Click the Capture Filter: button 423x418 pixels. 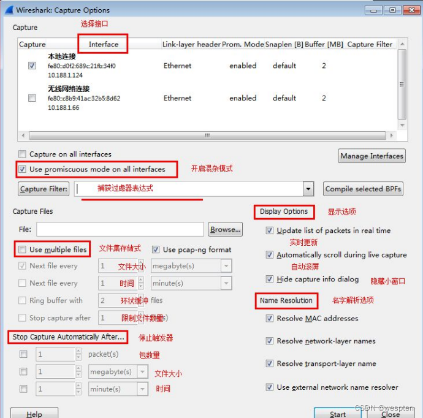coord(44,189)
